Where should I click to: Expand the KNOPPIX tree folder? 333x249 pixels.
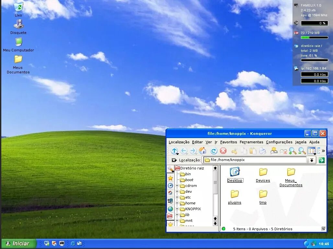coord(177,209)
